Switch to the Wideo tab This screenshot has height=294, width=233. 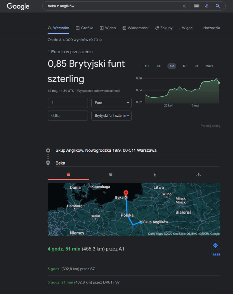click(x=108, y=28)
